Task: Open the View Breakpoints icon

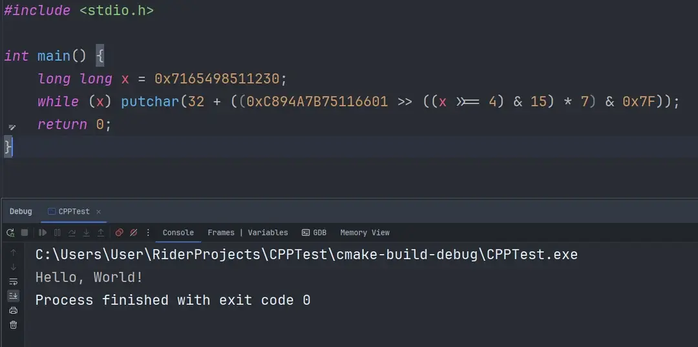Action: 119,233
